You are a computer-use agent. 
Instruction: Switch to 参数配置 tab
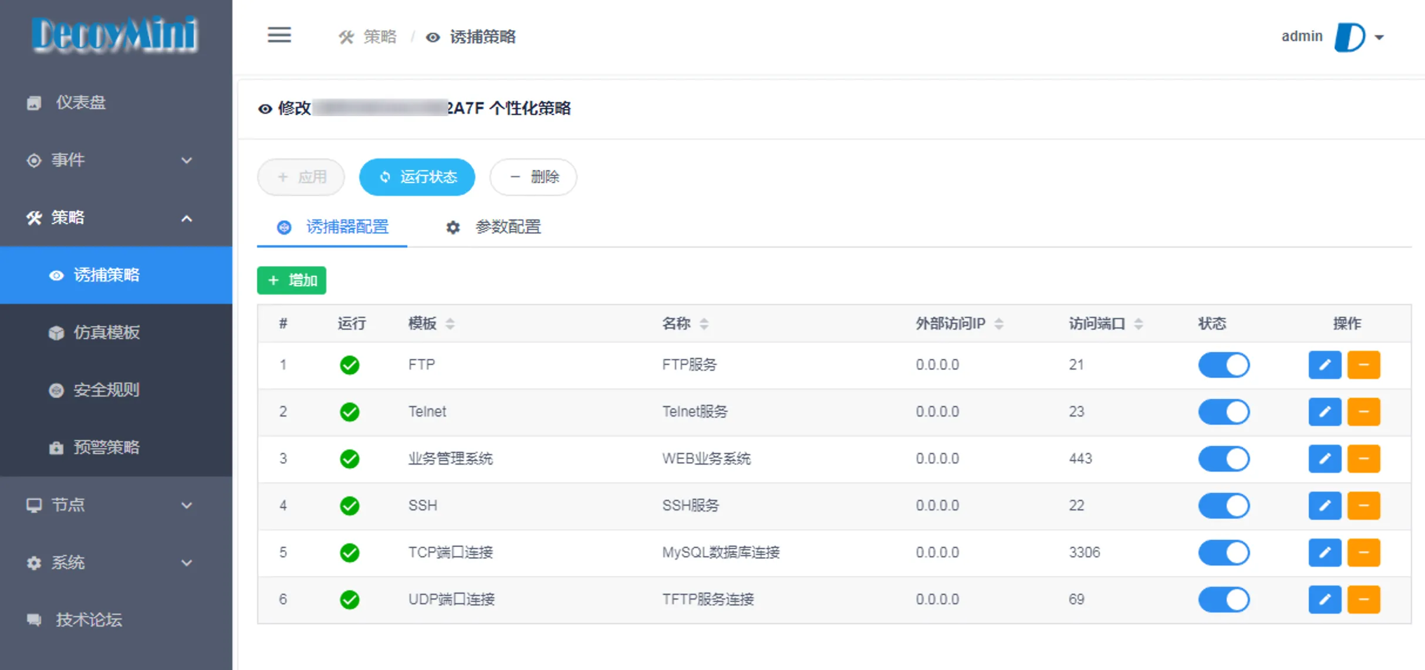[493, 227]
